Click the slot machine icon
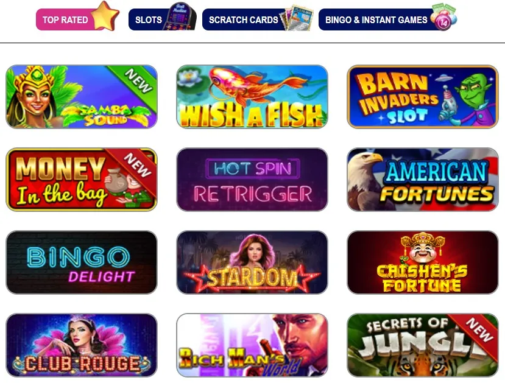This screenshot has height=383, width=505. pos(180,16)
